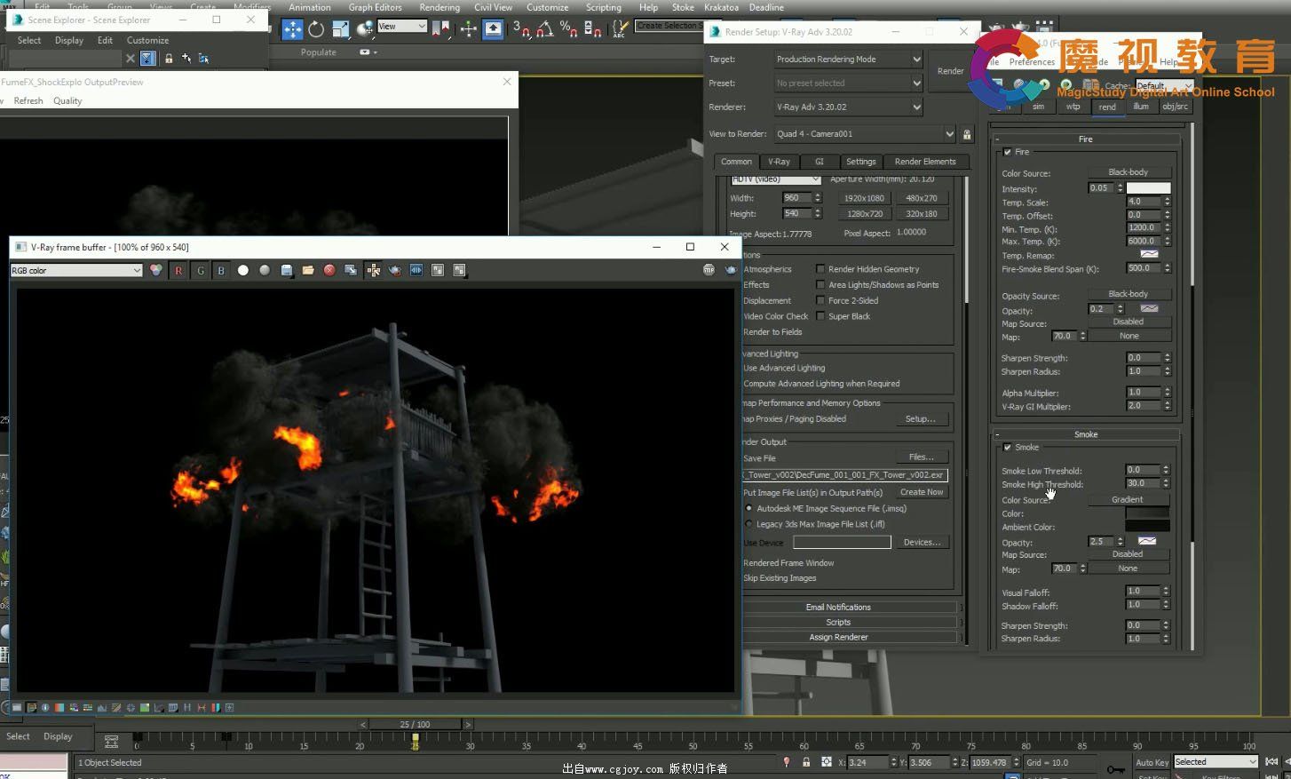Click monochromatic mode gray circle icon
The image size is (1291, 779).
[265, 270]
